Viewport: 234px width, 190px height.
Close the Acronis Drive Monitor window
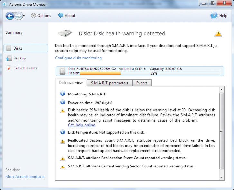click(224, 3)
